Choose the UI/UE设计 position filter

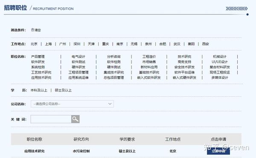(220, 62)
